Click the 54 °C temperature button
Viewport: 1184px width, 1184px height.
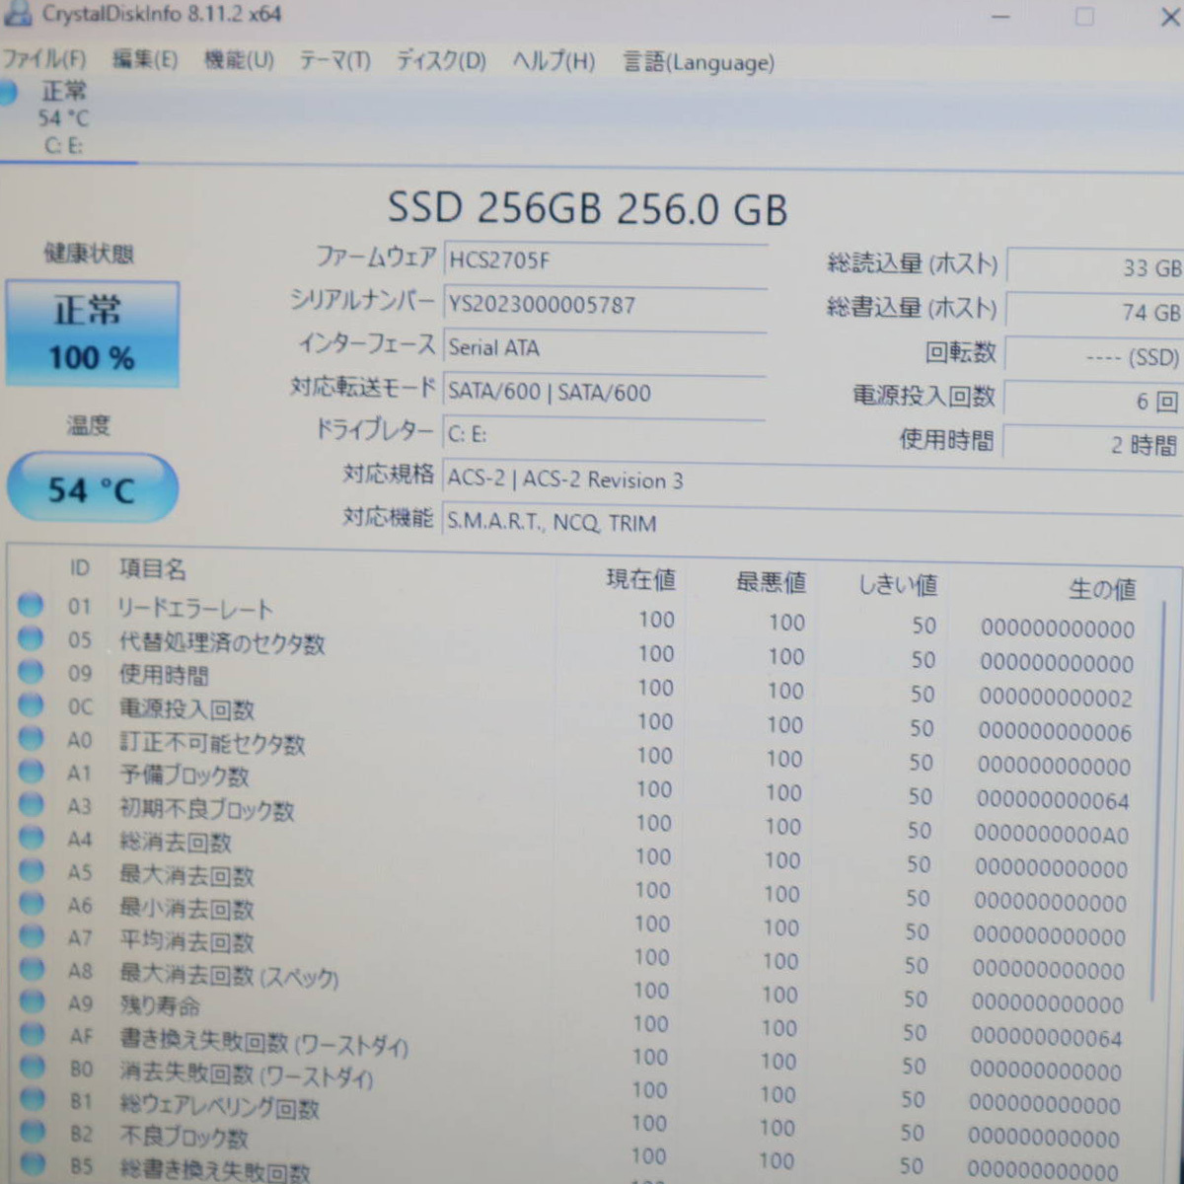click(92, 488)
